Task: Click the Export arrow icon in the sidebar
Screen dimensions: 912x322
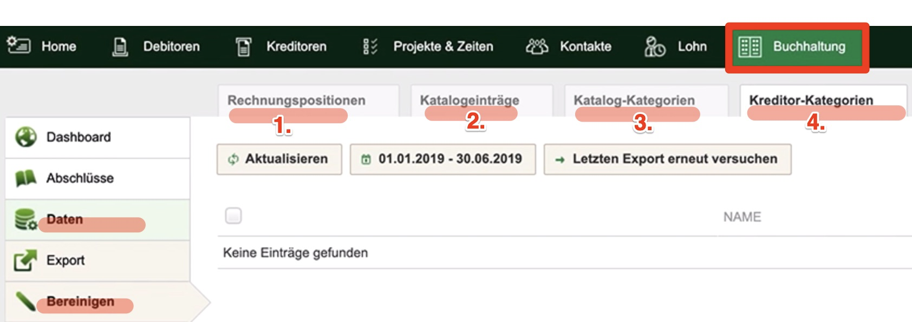Action: (x=25, y=260)
